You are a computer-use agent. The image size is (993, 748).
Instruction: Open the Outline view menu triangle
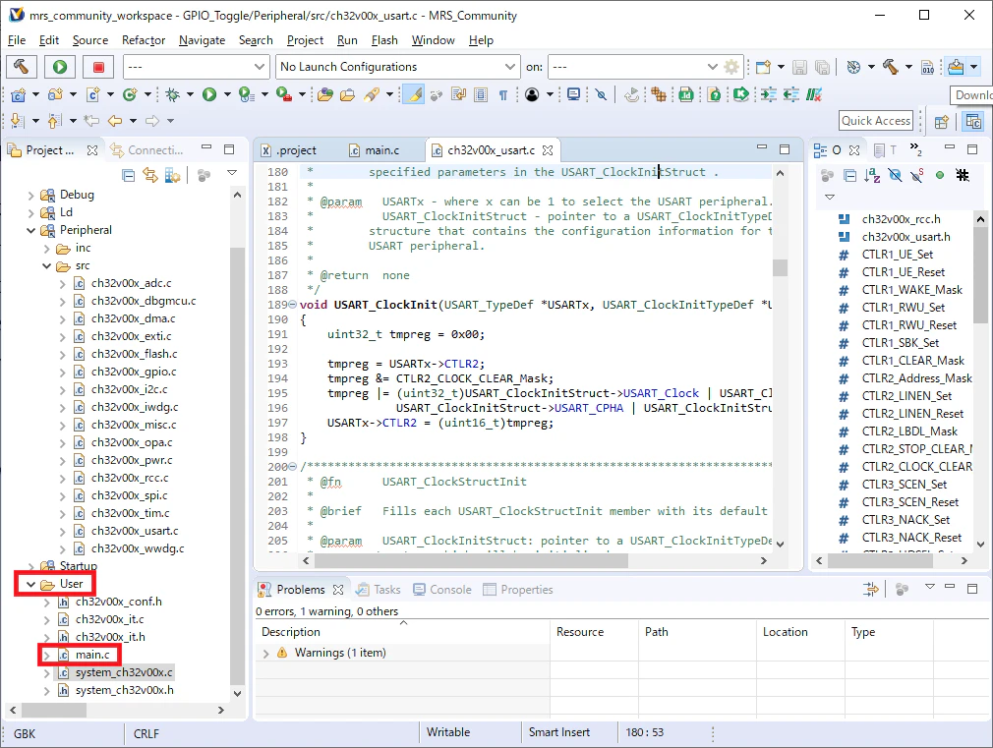point(830,197)
